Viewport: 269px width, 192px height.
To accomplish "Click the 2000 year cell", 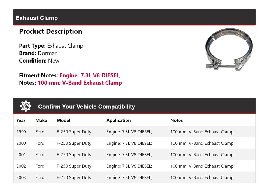I will pos(21,143).
